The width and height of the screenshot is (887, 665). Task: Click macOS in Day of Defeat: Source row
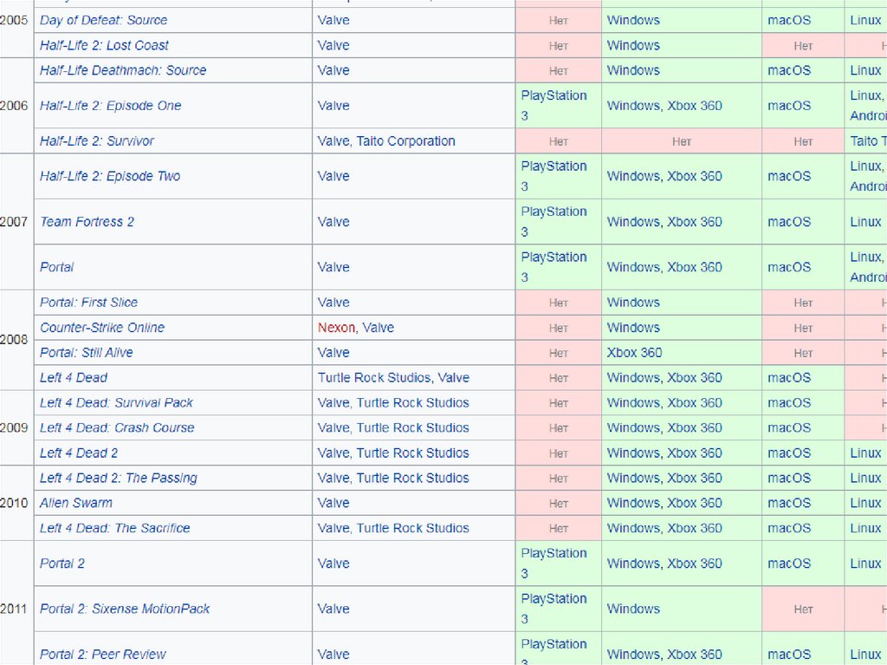789,21
